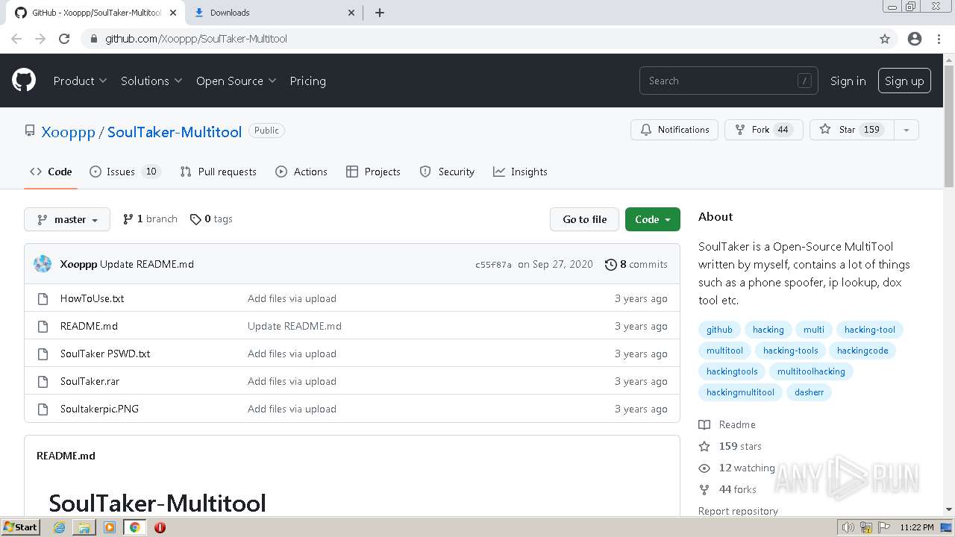This screenshot has width=955, height=537.
Task: Click the Chrome taskbar icon
Action: 134,527
